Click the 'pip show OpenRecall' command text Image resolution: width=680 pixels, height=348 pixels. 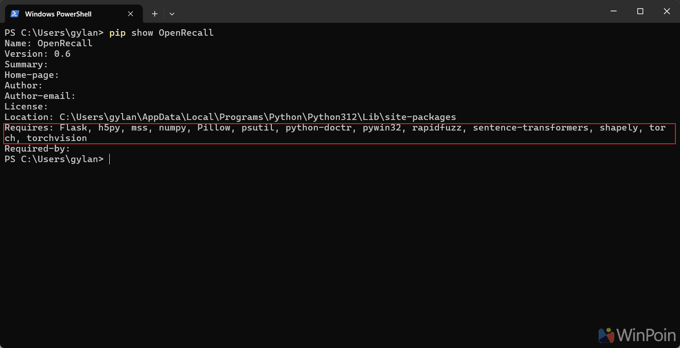pyautogui.click(x=162, y=33)
